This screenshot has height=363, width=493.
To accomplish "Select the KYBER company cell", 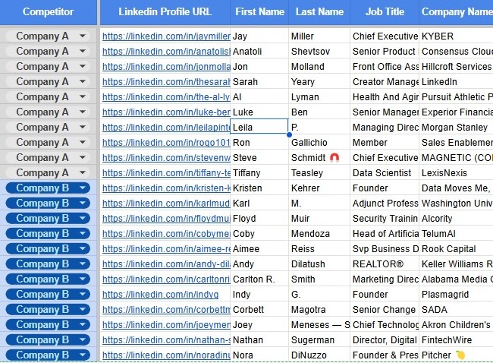I will coord(456,36).
